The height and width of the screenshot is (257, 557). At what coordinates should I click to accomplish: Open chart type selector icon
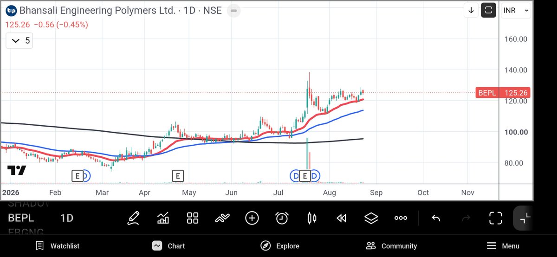point(163,218)
